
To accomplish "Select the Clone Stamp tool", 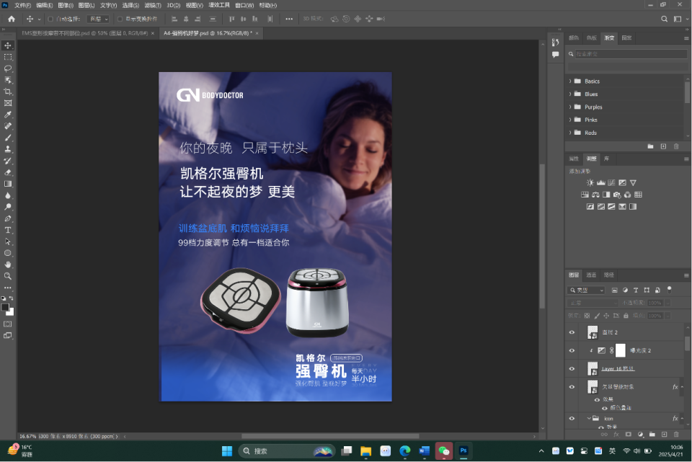I will (8, 149).
